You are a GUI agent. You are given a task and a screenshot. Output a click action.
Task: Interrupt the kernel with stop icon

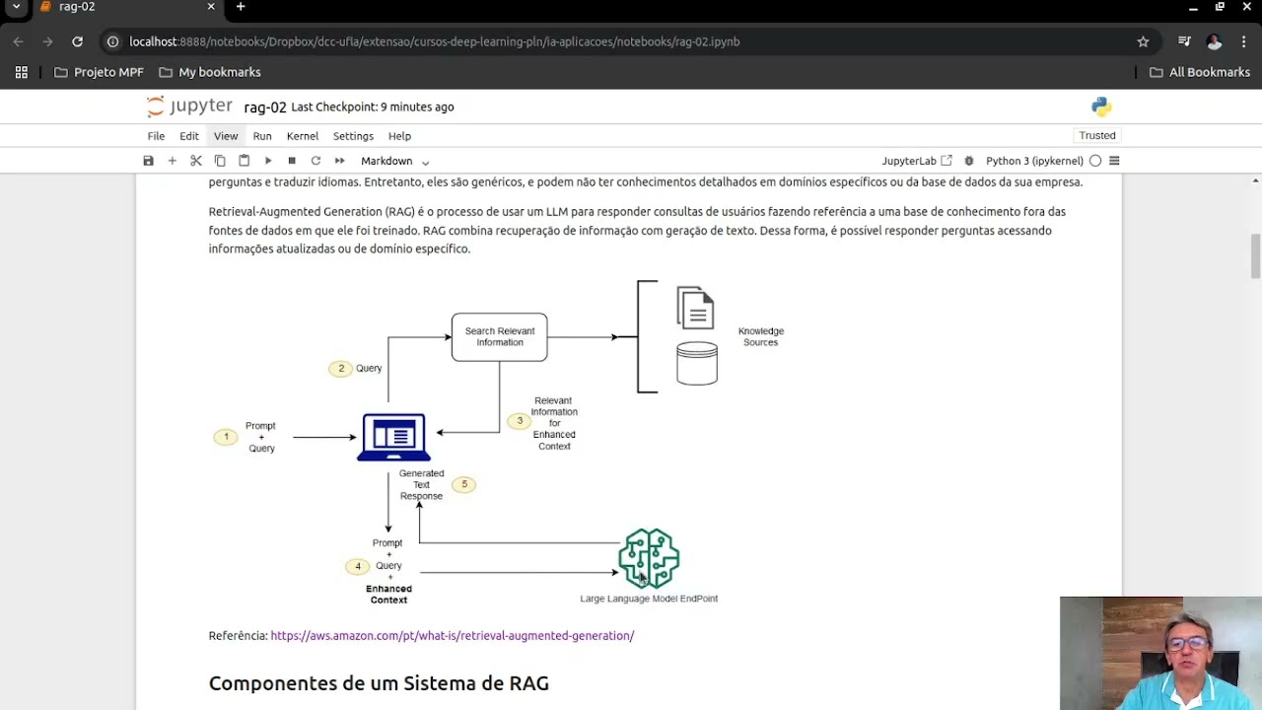[292, 161]
